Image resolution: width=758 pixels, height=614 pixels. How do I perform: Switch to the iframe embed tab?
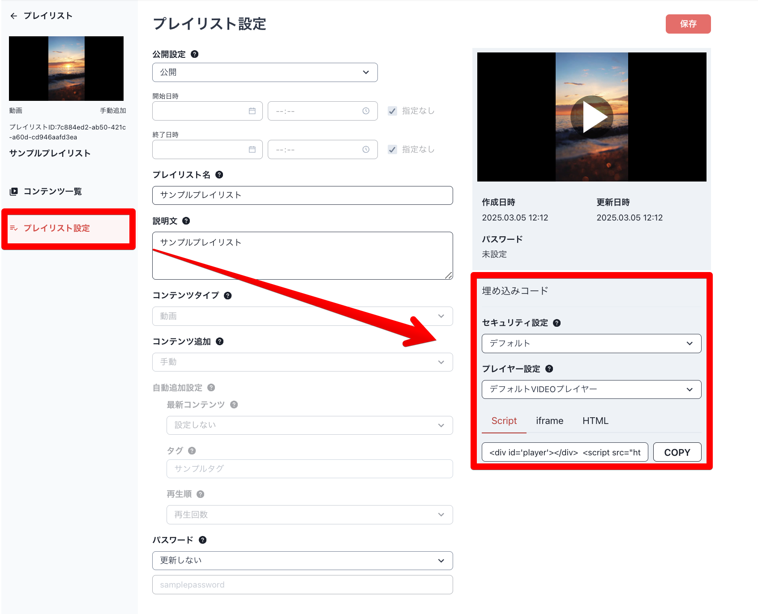click(x=549, y=420)
